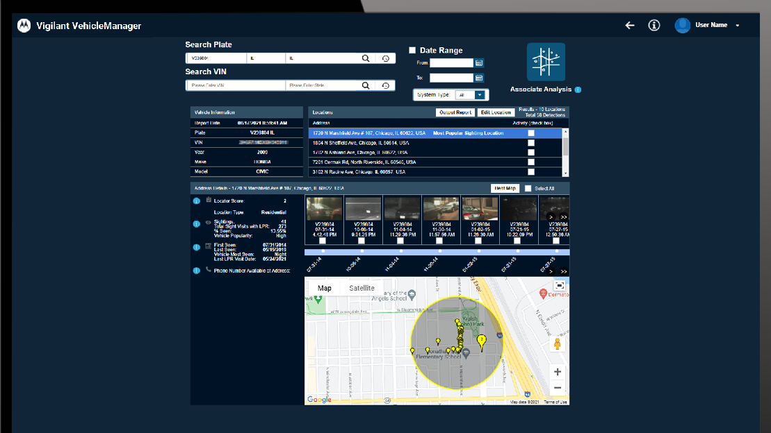Image resolution: width=771 pixels, height=433 pixels.
Task: Switch to Satellite view tab
Action: 362,288
